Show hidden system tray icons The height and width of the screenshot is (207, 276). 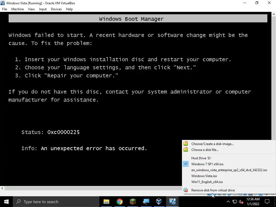[x=228, y=202]
